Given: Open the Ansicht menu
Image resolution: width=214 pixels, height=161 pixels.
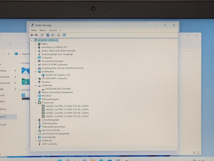Looking at the screenshot, I should (x=53, y=30).
